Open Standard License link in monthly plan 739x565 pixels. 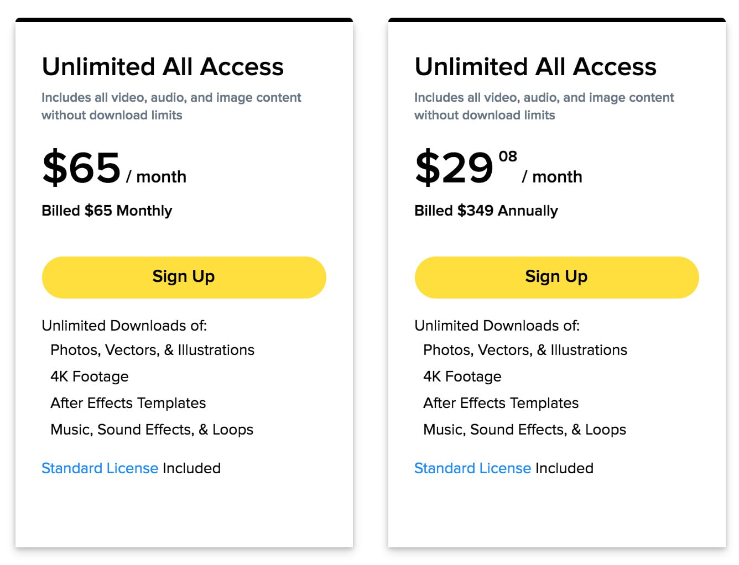click(x=100, y=468)
